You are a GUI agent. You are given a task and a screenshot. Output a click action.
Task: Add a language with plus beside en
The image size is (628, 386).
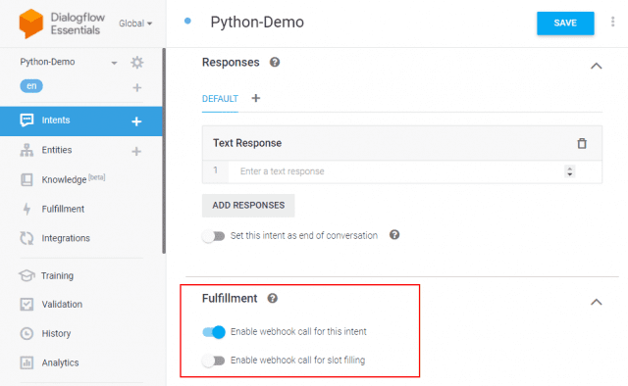pyautogui.click(x=137, y=87)
